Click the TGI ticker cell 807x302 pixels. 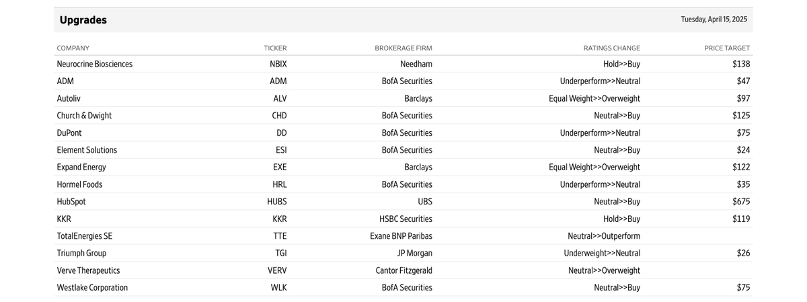(x=281, y=254)
